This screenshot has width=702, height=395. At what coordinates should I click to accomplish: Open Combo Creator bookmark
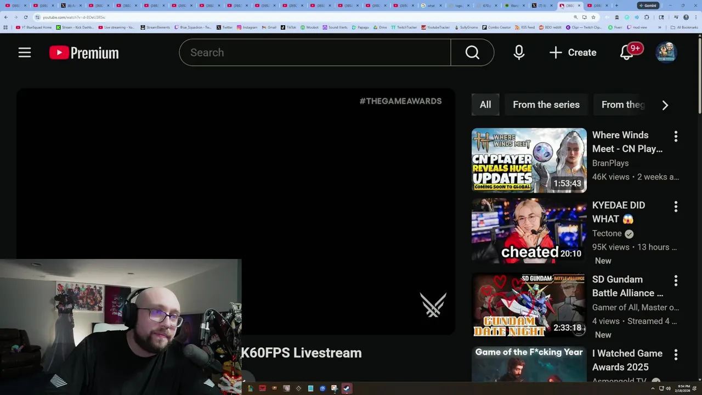[x=496, y=27]
